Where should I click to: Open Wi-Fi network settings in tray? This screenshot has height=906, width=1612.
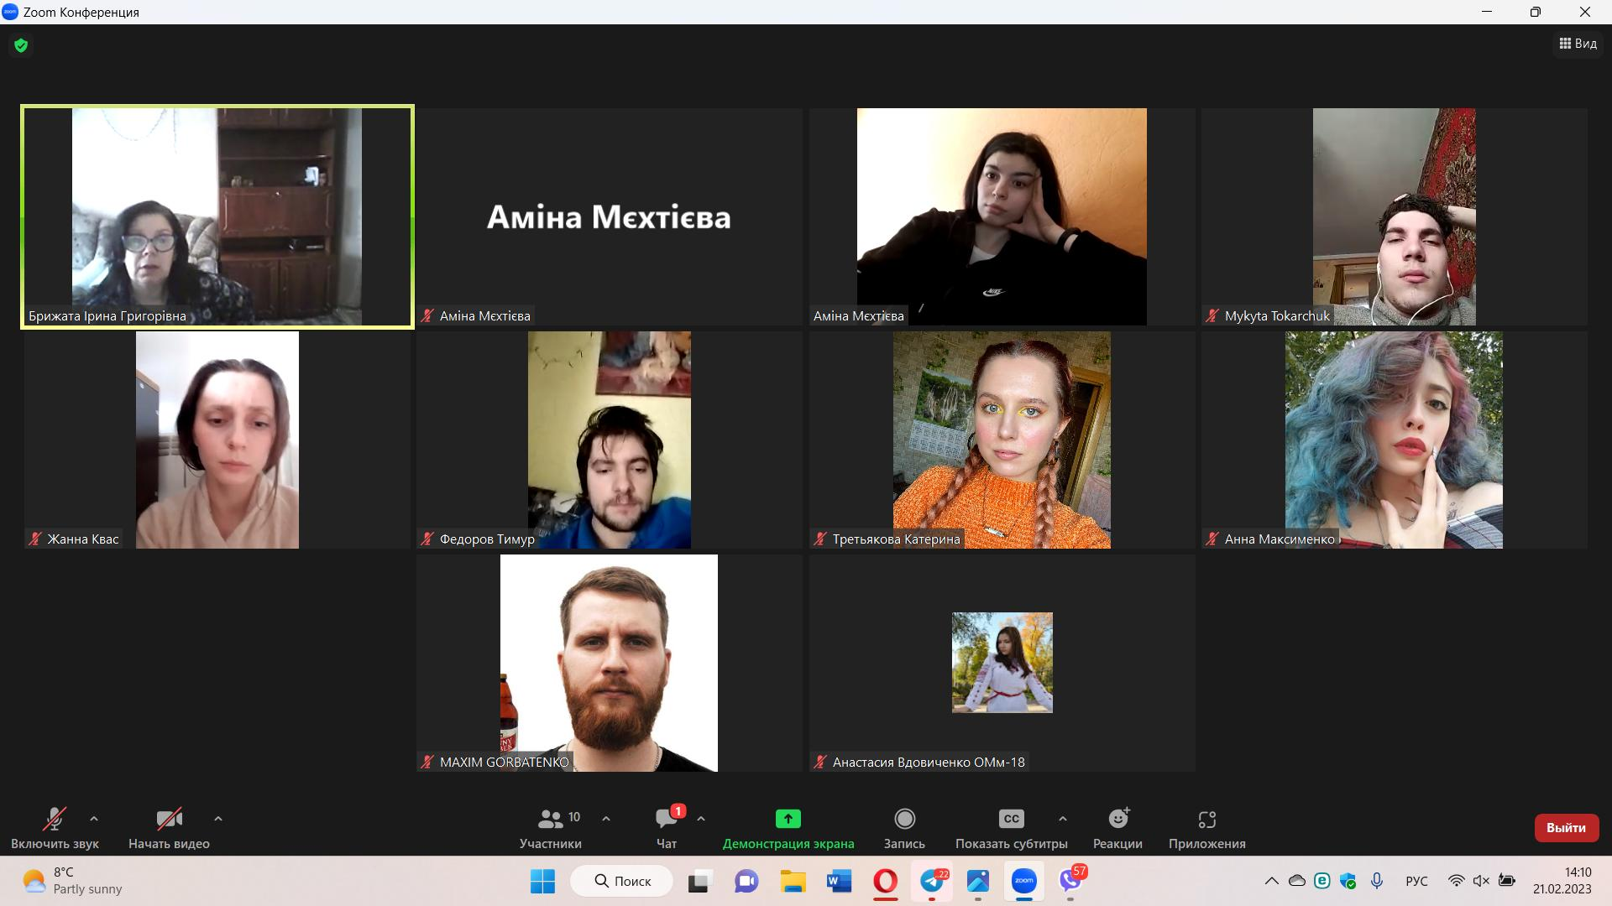coord(1457,881)
